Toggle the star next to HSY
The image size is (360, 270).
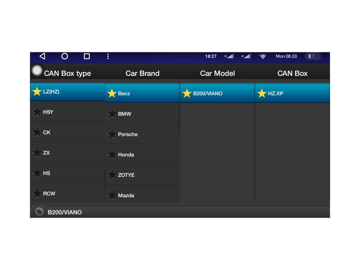[37, 112]
